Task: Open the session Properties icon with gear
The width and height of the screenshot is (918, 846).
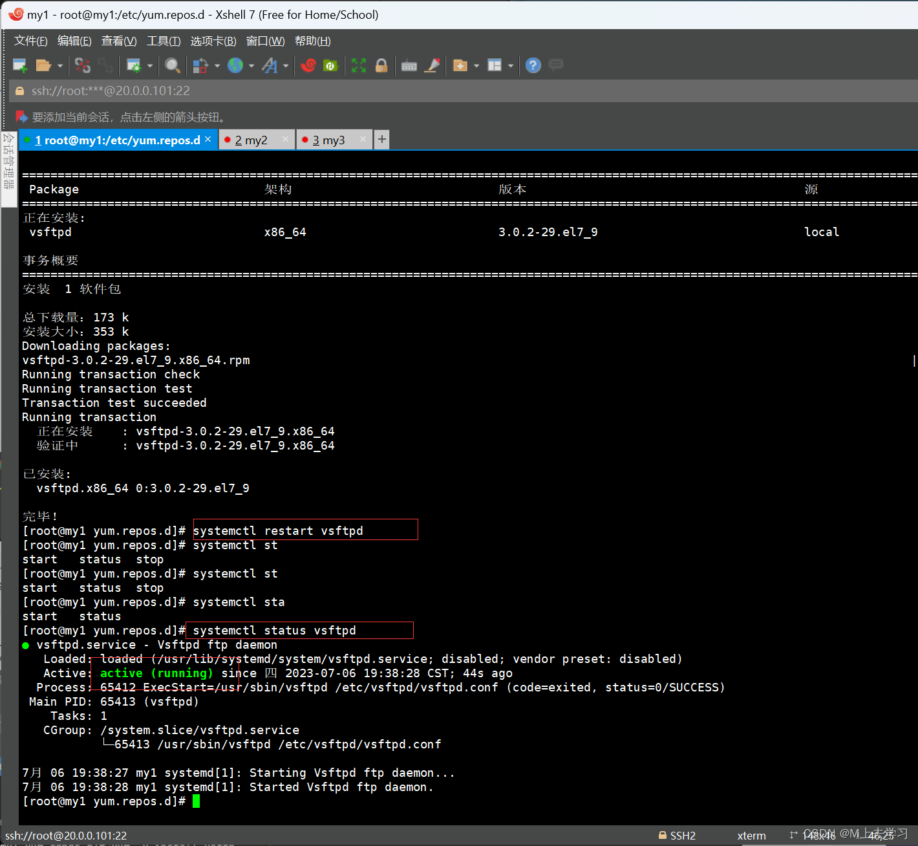Action: click(134, 65)
